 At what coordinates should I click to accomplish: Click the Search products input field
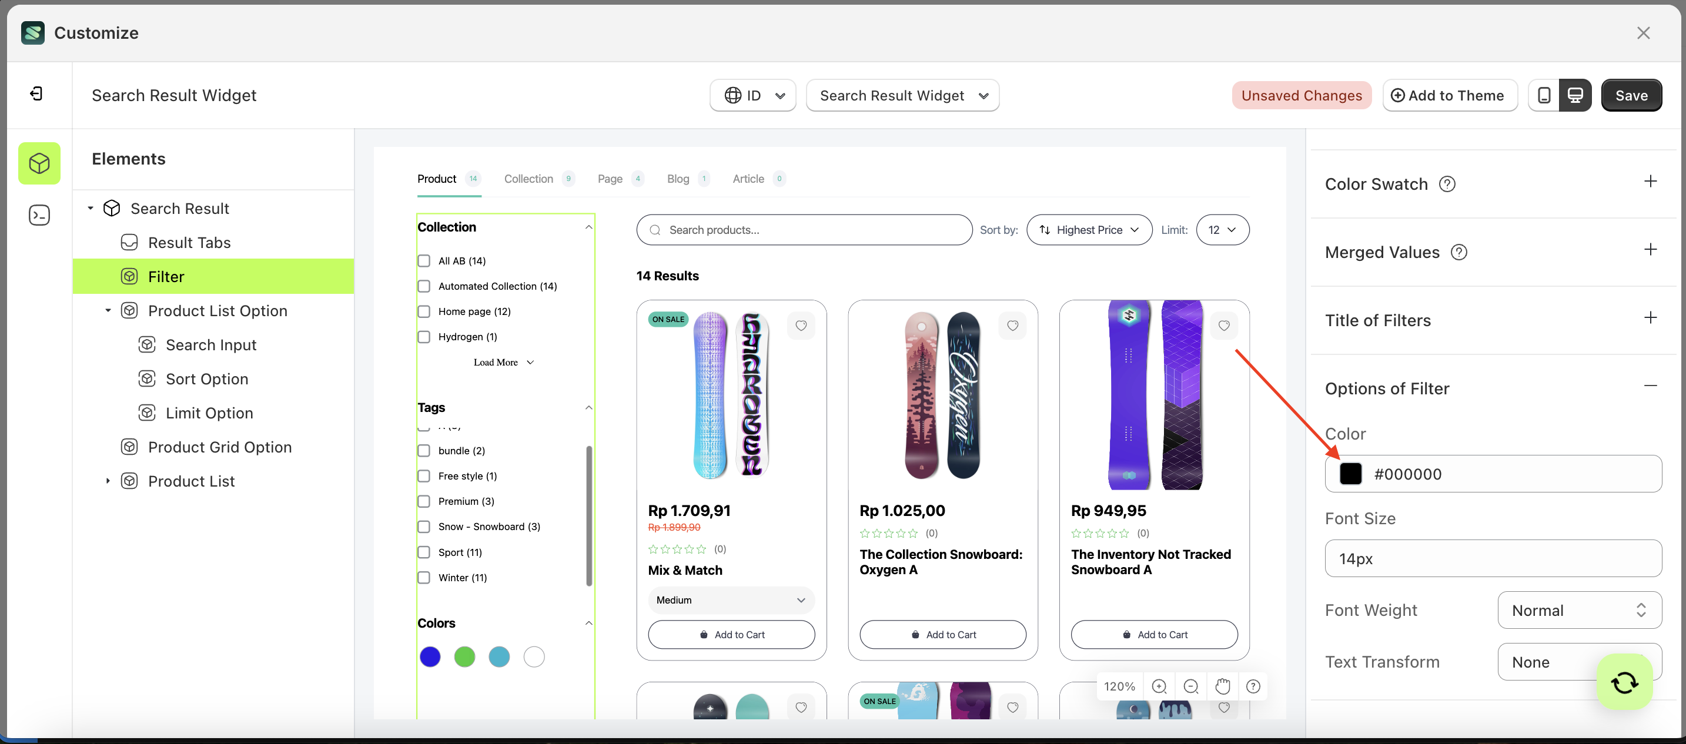(804, 230)
